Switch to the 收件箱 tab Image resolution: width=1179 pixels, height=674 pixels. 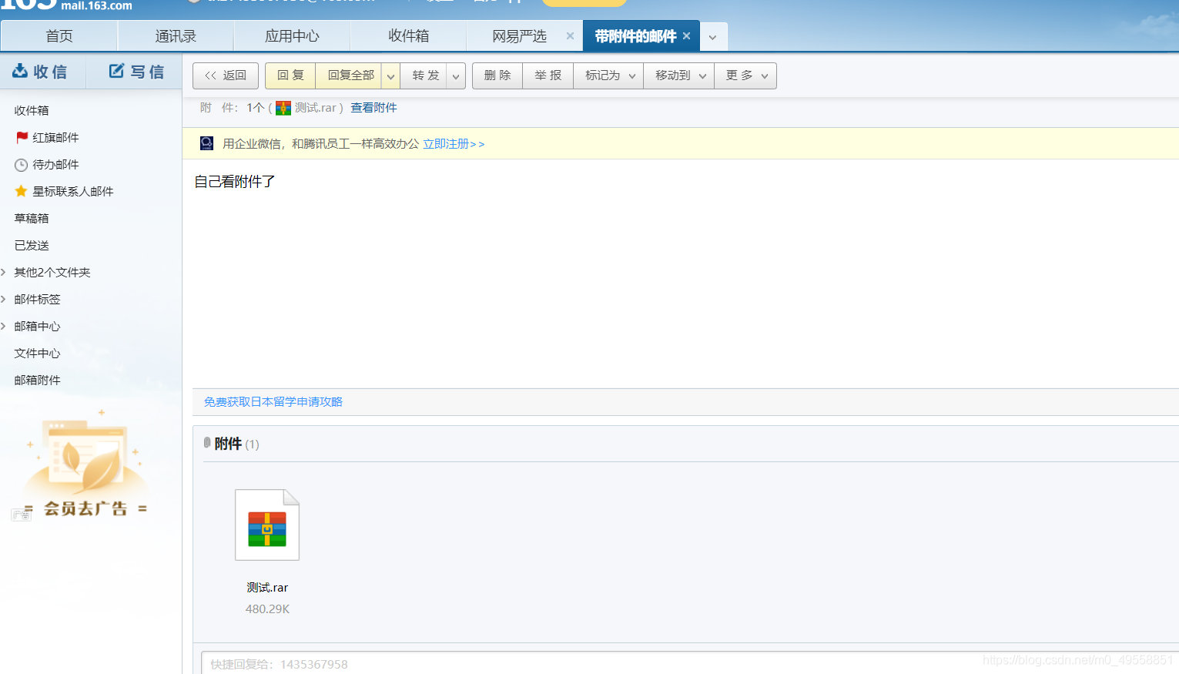408,36
